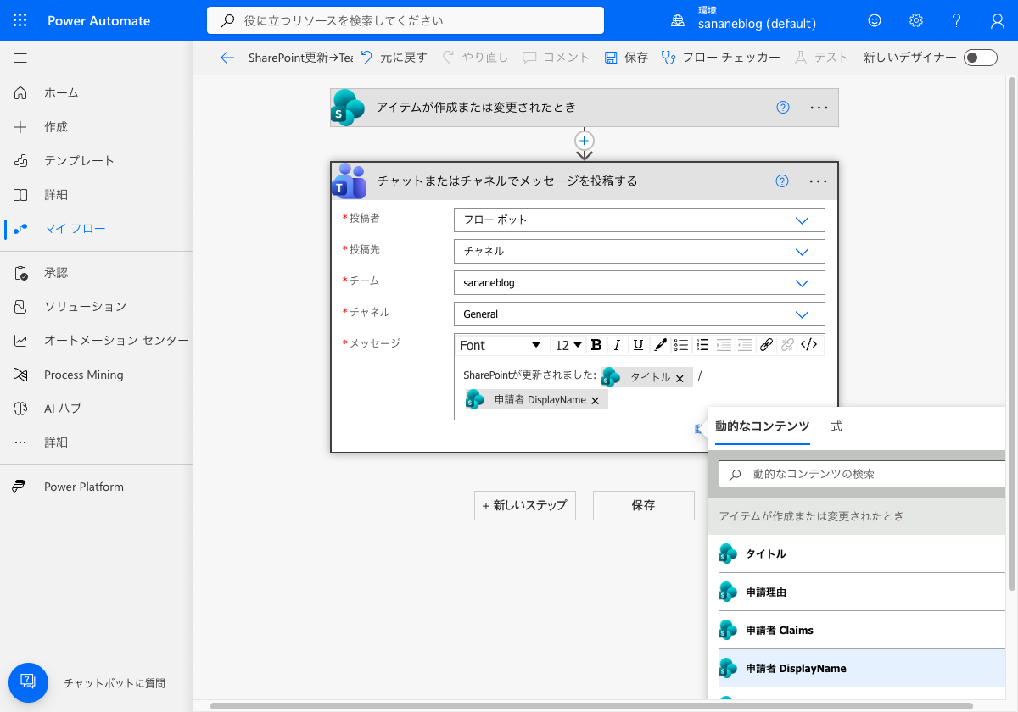1018x712 pixels.
Task: Switch to 動的なコンテンツ tab
Action: (763, 426)
